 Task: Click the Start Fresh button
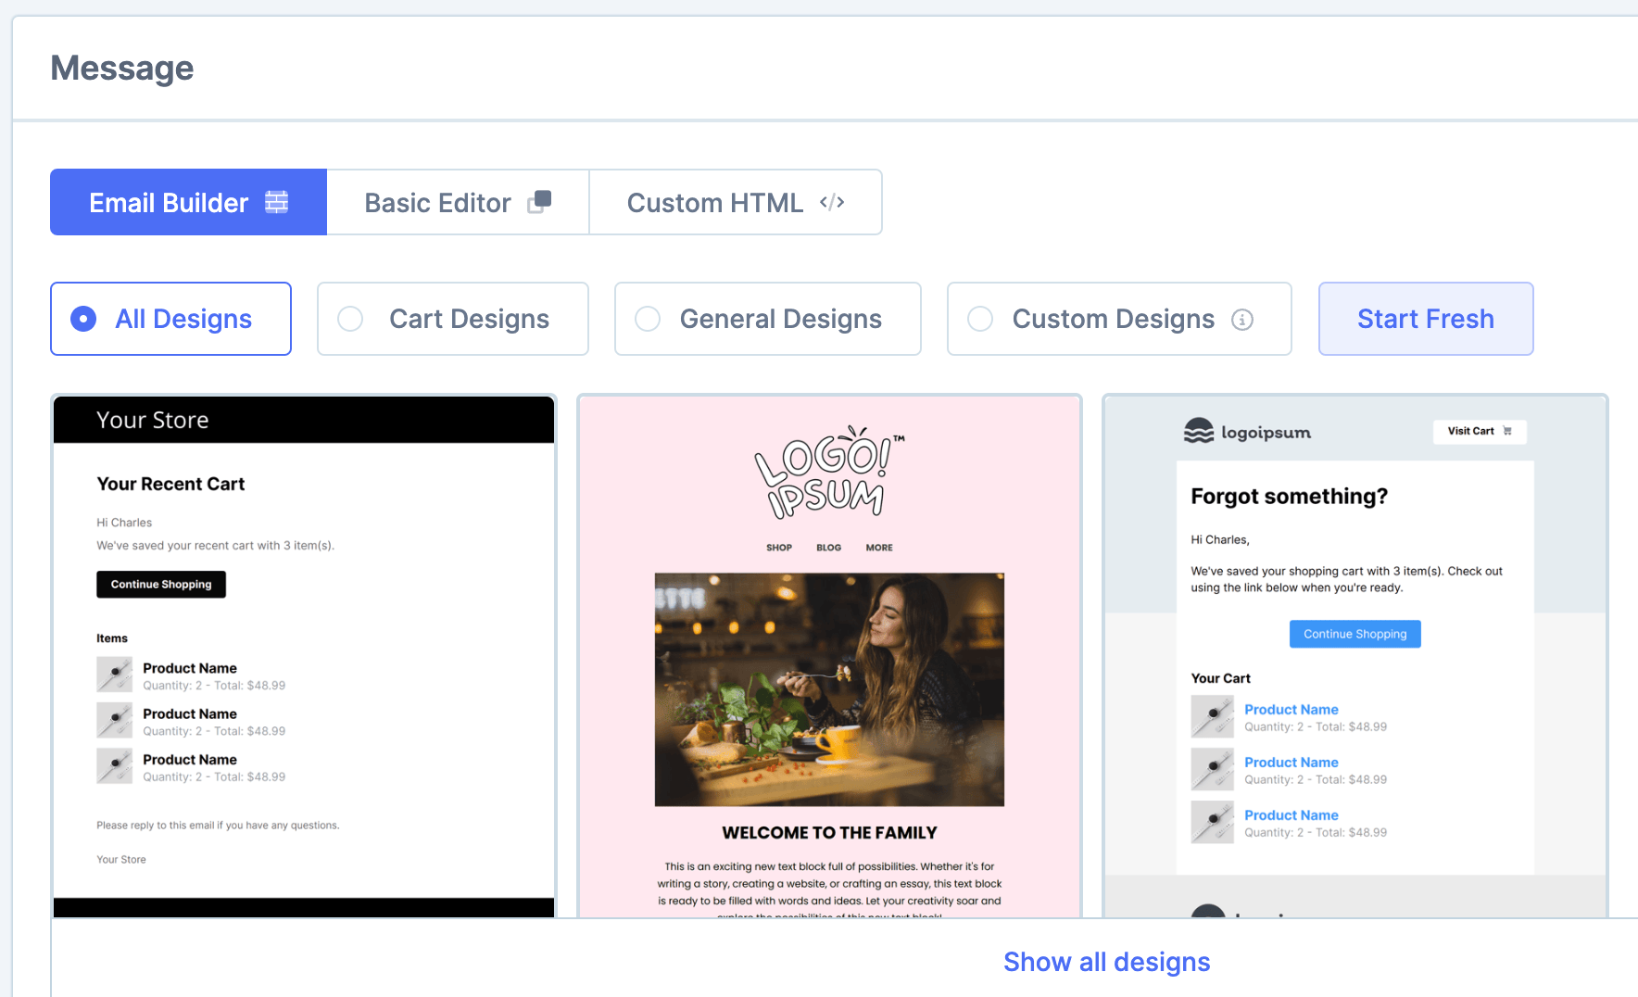point(1425,319)
